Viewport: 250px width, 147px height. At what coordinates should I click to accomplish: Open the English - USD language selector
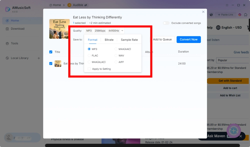tap(229, 27)
